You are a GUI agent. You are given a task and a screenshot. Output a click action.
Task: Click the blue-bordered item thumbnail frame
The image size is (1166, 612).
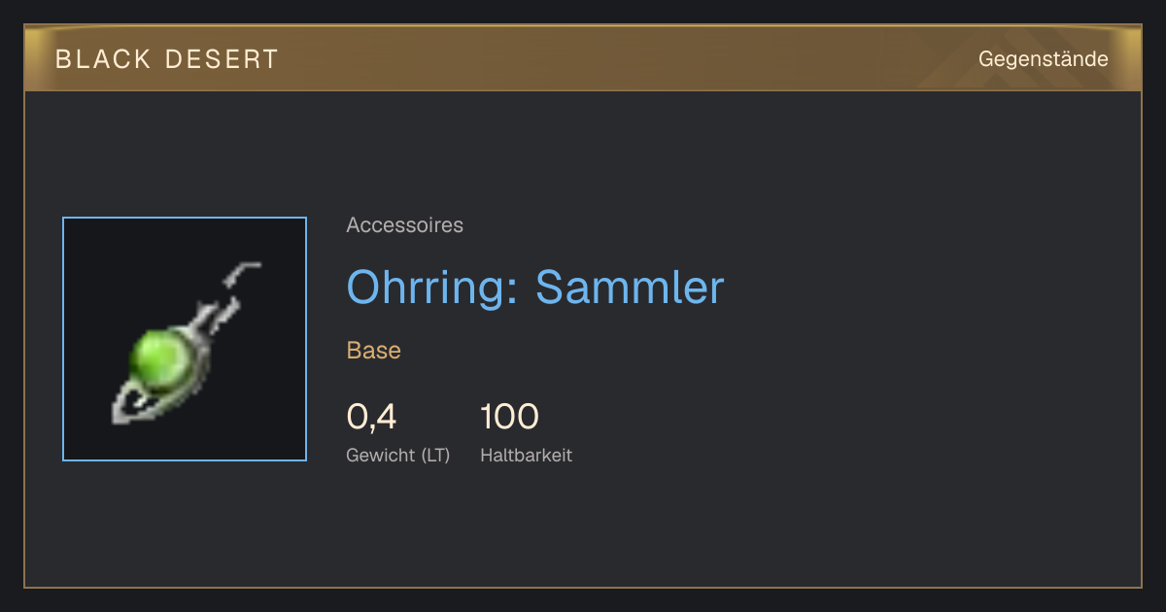pos(185,339)
